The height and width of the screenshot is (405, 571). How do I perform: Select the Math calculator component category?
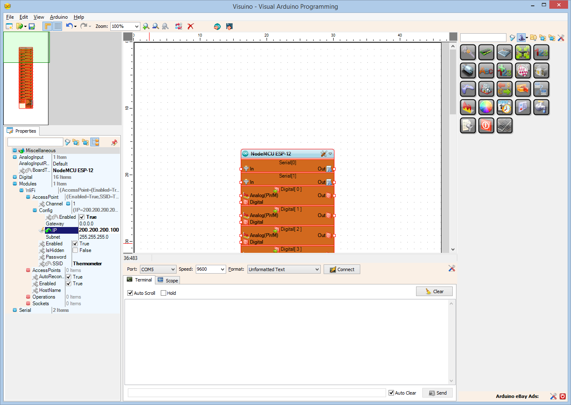[505, 52]
